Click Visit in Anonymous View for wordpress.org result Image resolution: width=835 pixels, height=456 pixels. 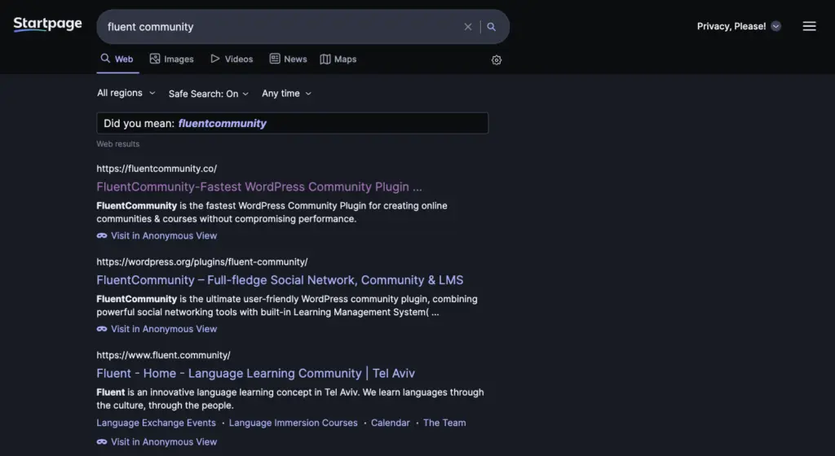pyautogui.click(x=163, y=329)
